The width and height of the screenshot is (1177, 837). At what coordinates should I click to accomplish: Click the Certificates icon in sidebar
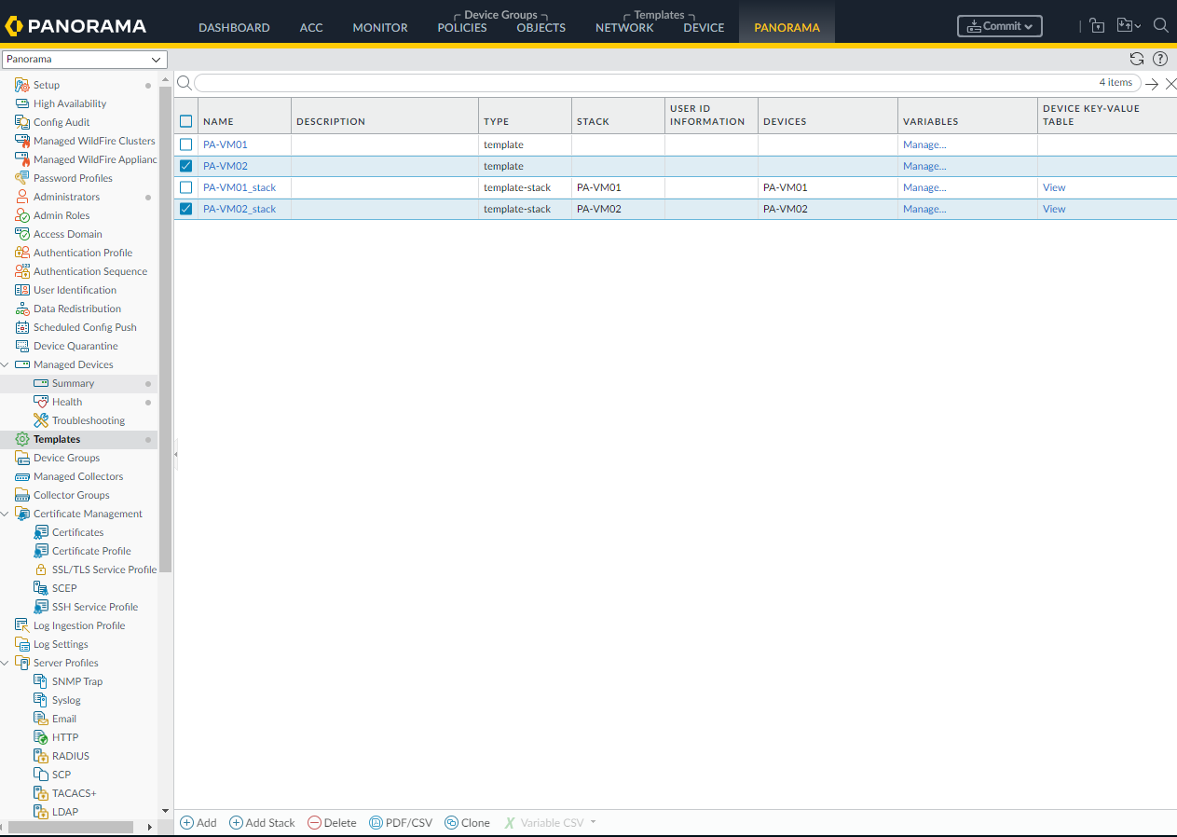coord(41,532)
